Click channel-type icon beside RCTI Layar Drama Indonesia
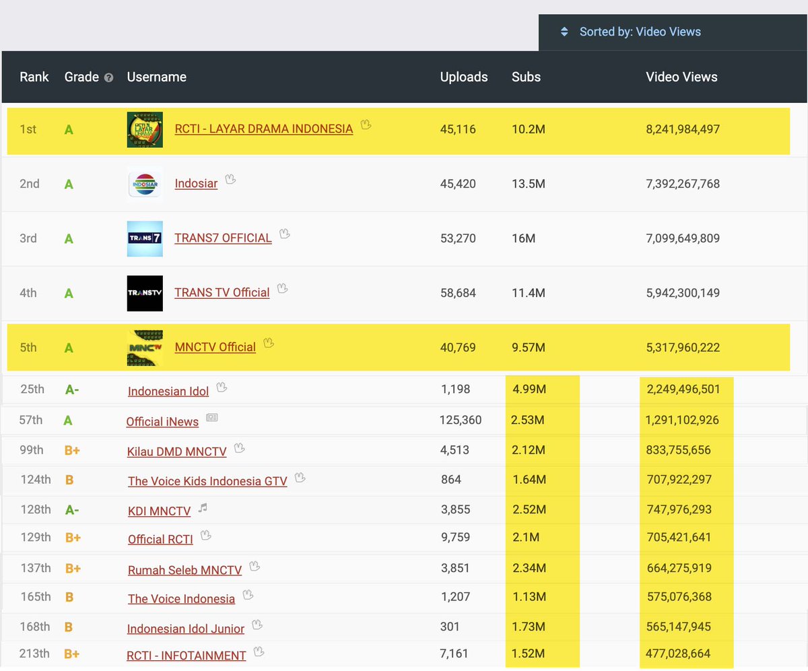This screenshot has height=671, width=808. coord(366,125)
